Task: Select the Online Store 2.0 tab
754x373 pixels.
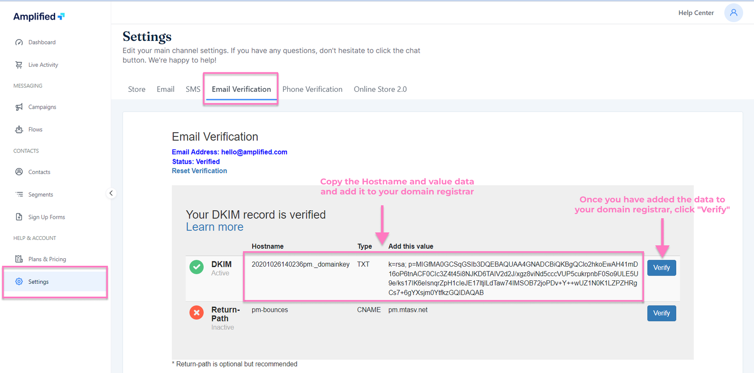Action: point(380,89)
